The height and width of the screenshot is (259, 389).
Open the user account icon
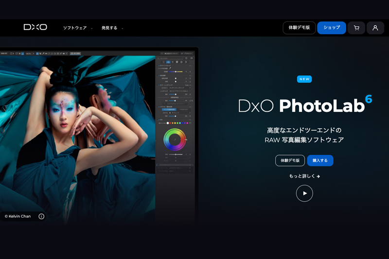(375, 28)
